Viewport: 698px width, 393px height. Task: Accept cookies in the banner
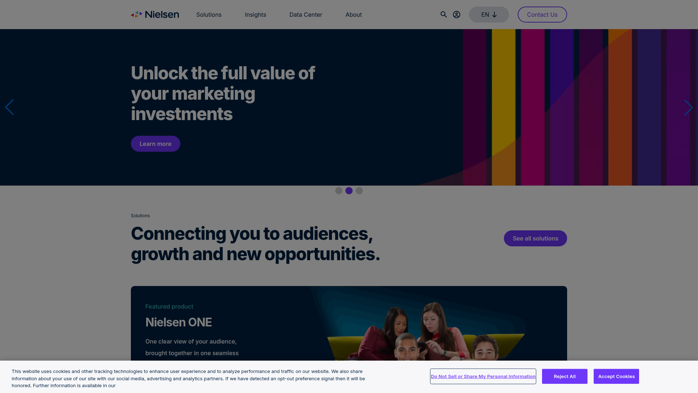tap(616, 376)
